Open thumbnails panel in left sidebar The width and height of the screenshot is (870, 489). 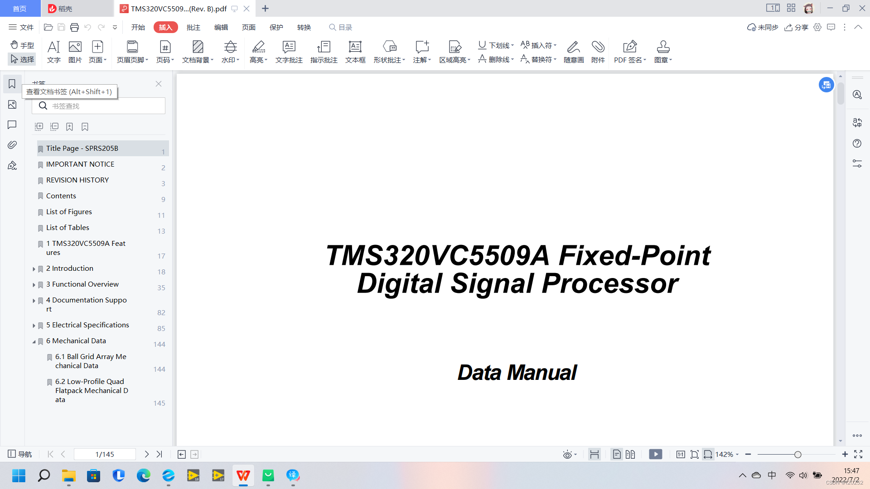coord(12,105)
